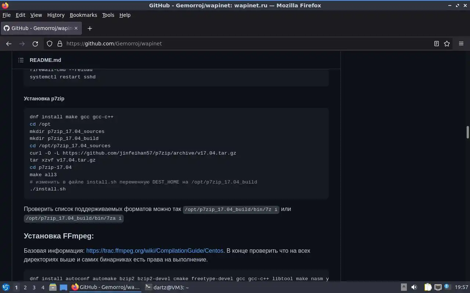
Task: Toggle reader view in the address bar
Action: click(x=437, y=44)
